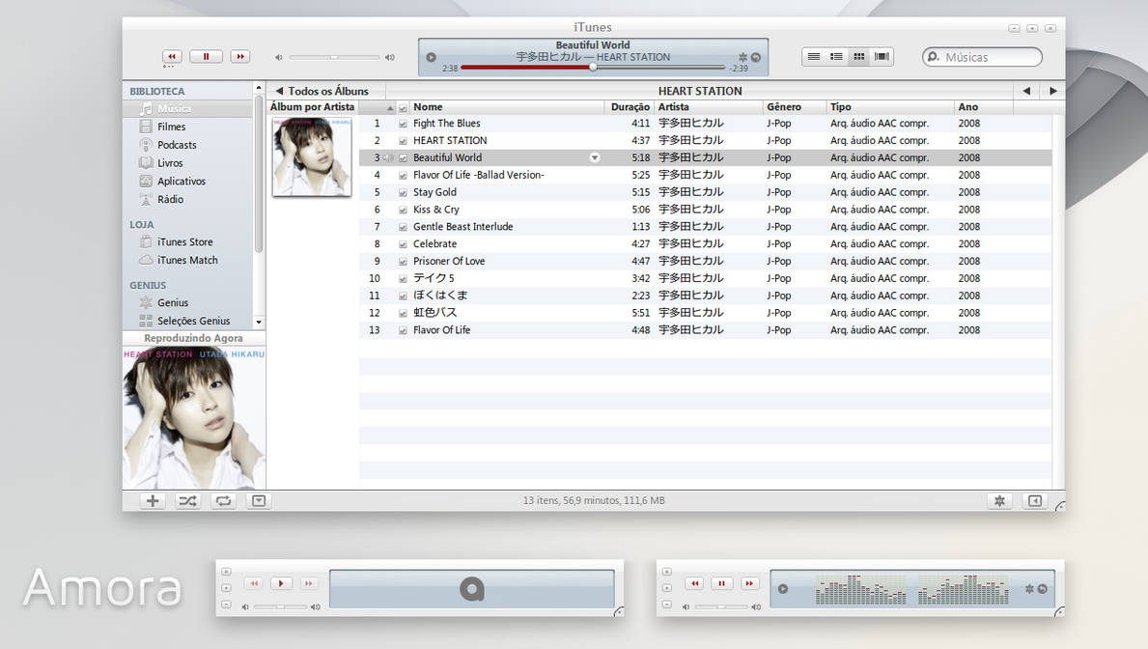The height and width of the screenshot is (649, 1148).
Task: Uncheck the HEART STATION song checkbox
Action: point(403,141)
